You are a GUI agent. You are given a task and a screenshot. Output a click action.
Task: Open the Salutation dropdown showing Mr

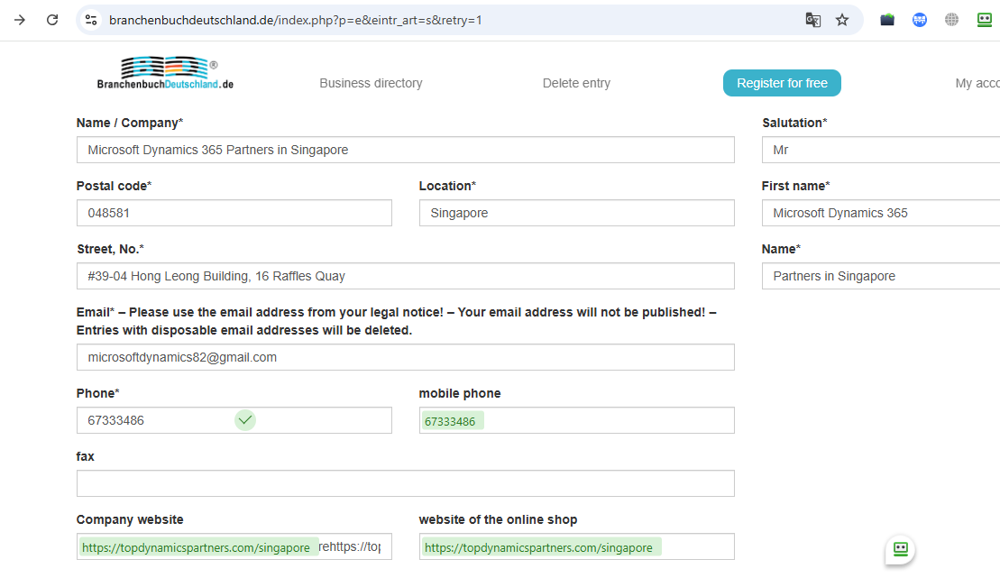point(880,150)
